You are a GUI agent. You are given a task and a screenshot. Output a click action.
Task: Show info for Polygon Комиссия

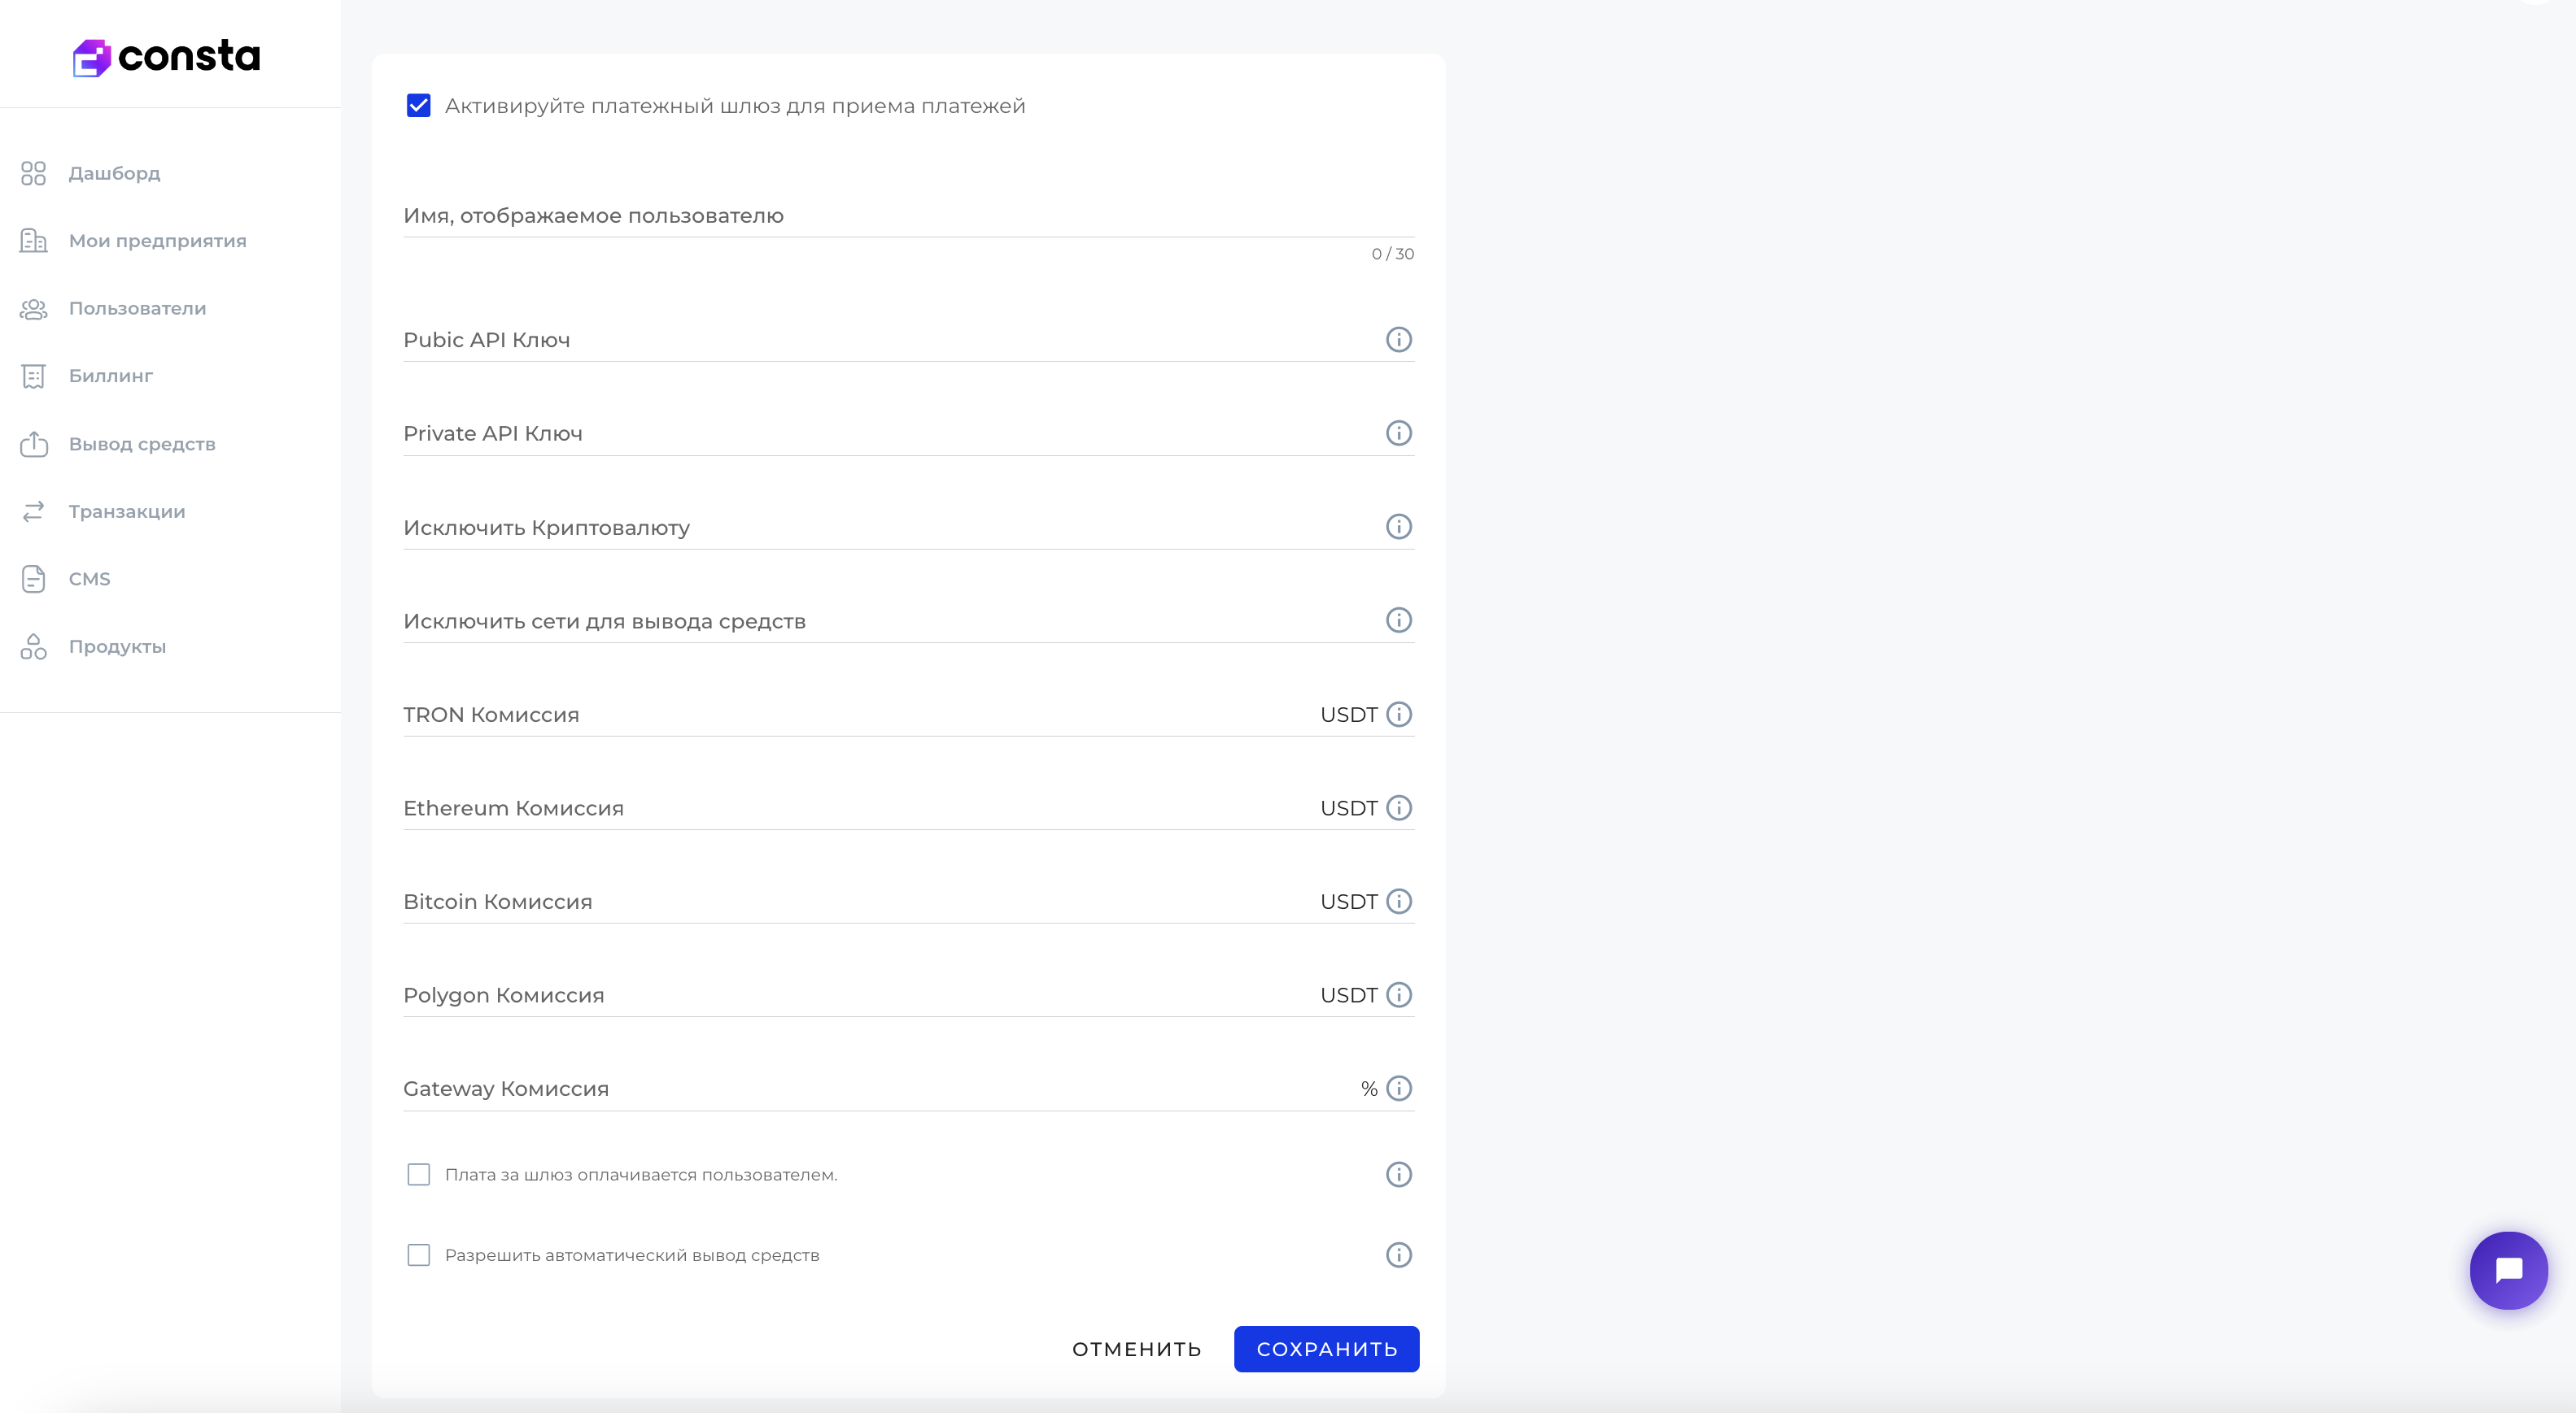1398,995
